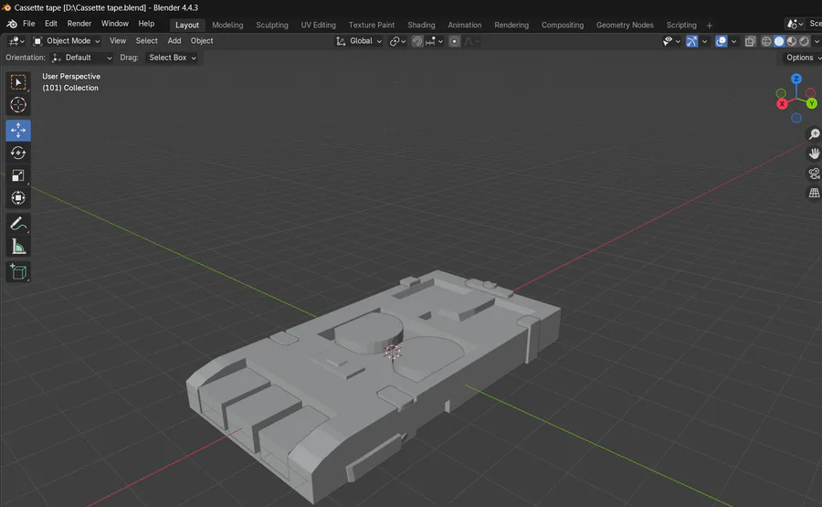The width and height of the screenshot is (822, 507).
Task: Switch to material preview shading
Action: click(792, 41)
